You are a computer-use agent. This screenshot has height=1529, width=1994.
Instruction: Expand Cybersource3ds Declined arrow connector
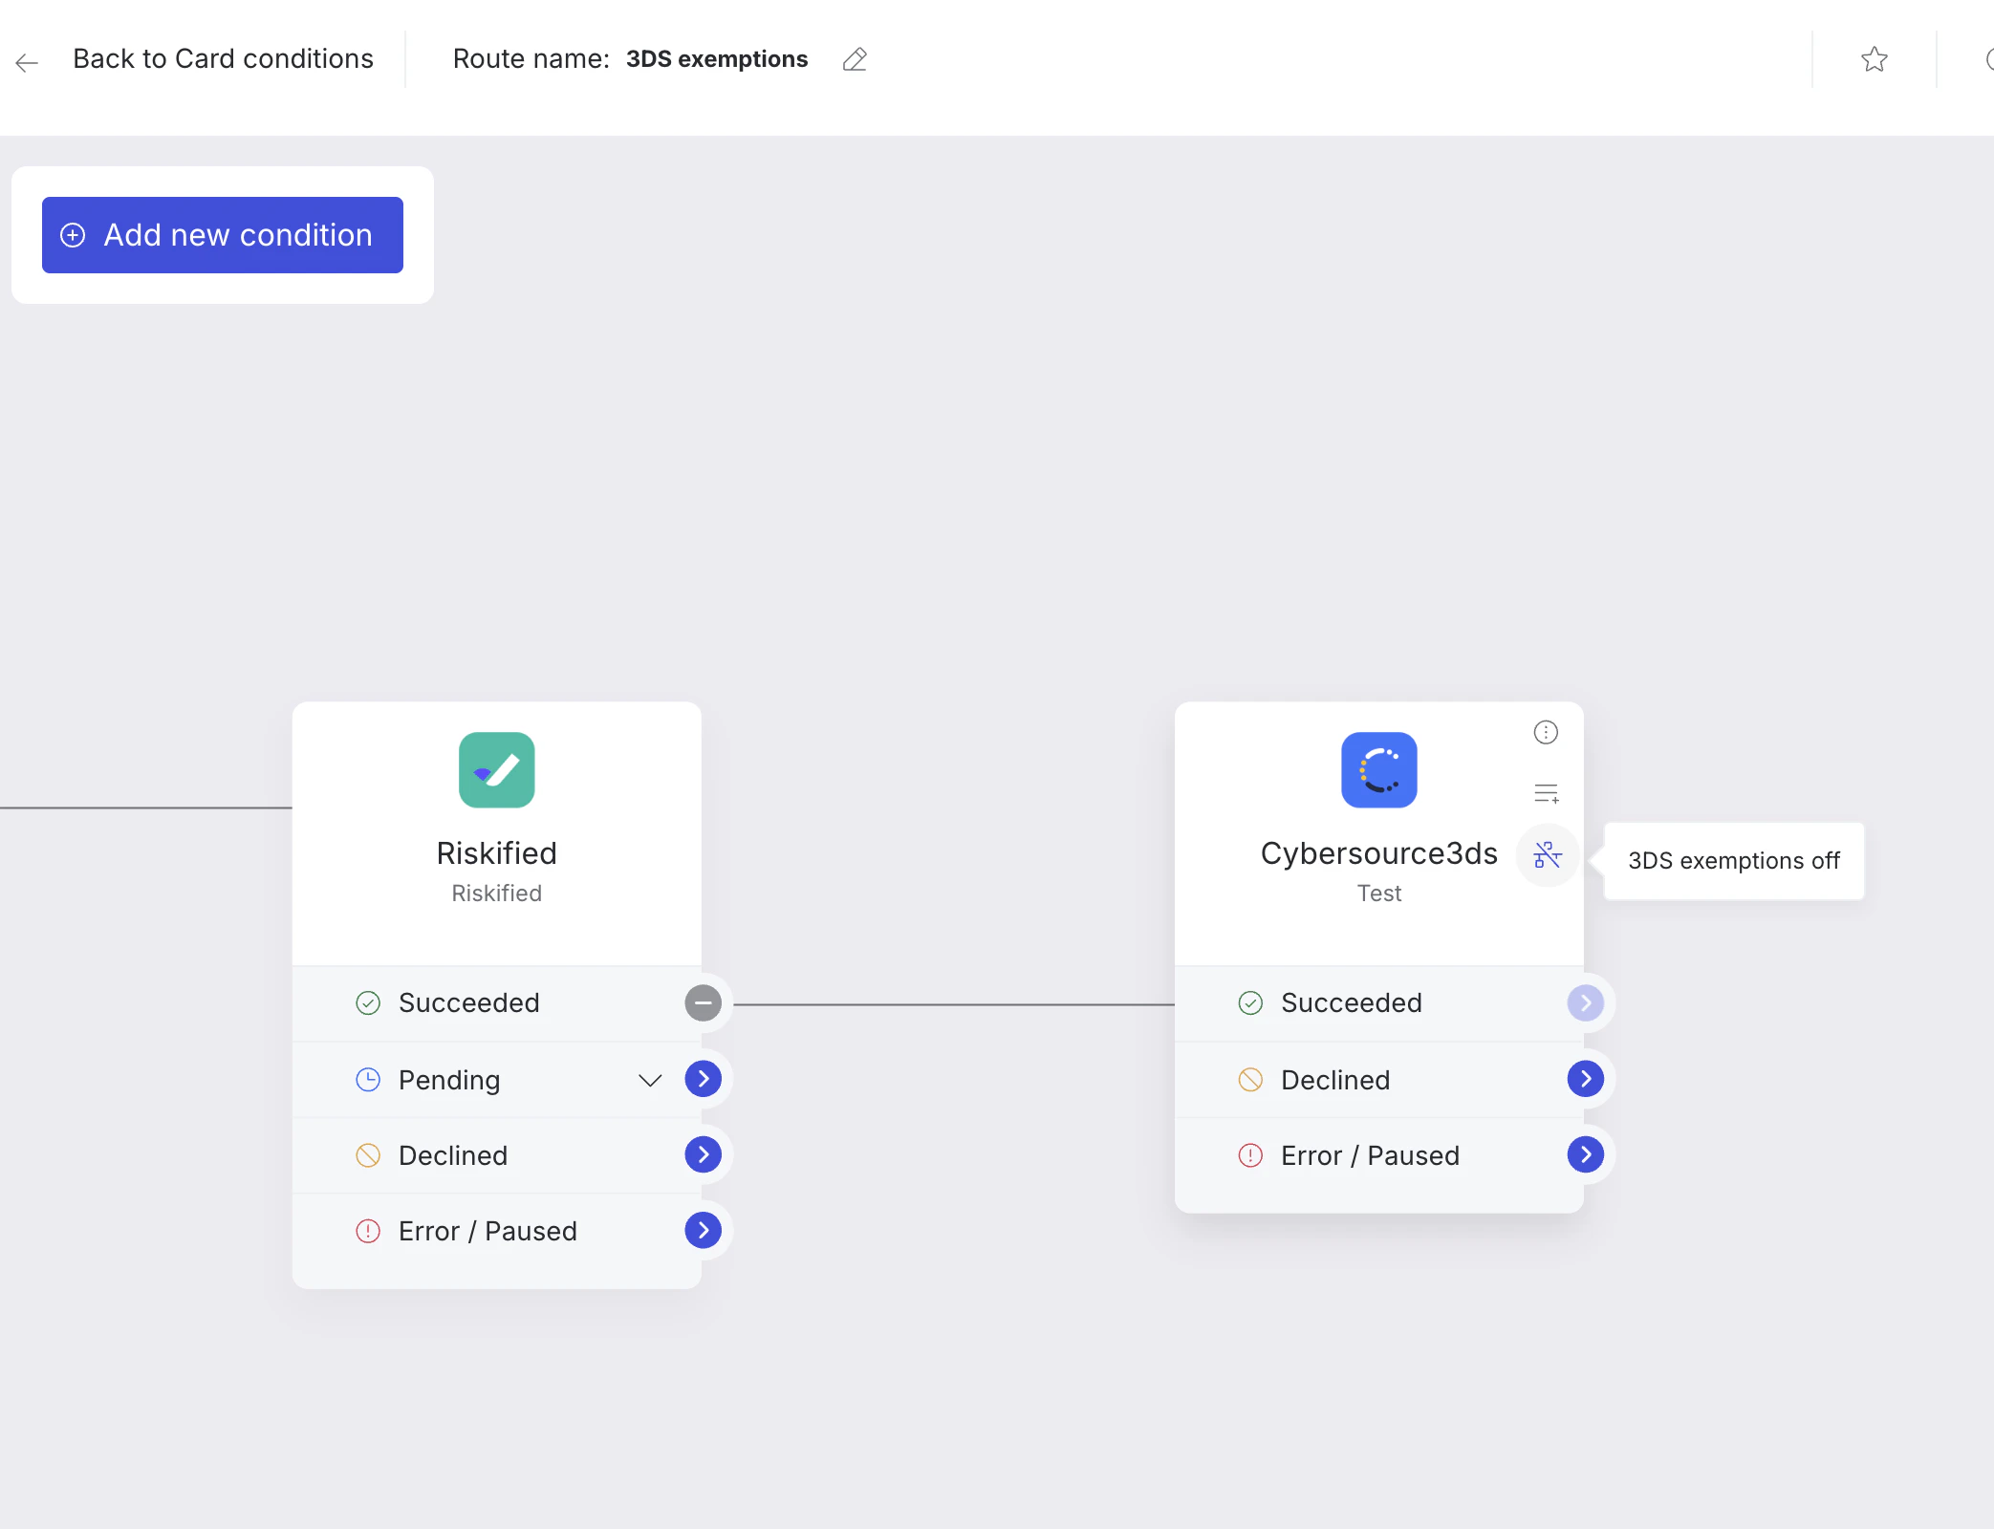(x=1585, y=1079)
